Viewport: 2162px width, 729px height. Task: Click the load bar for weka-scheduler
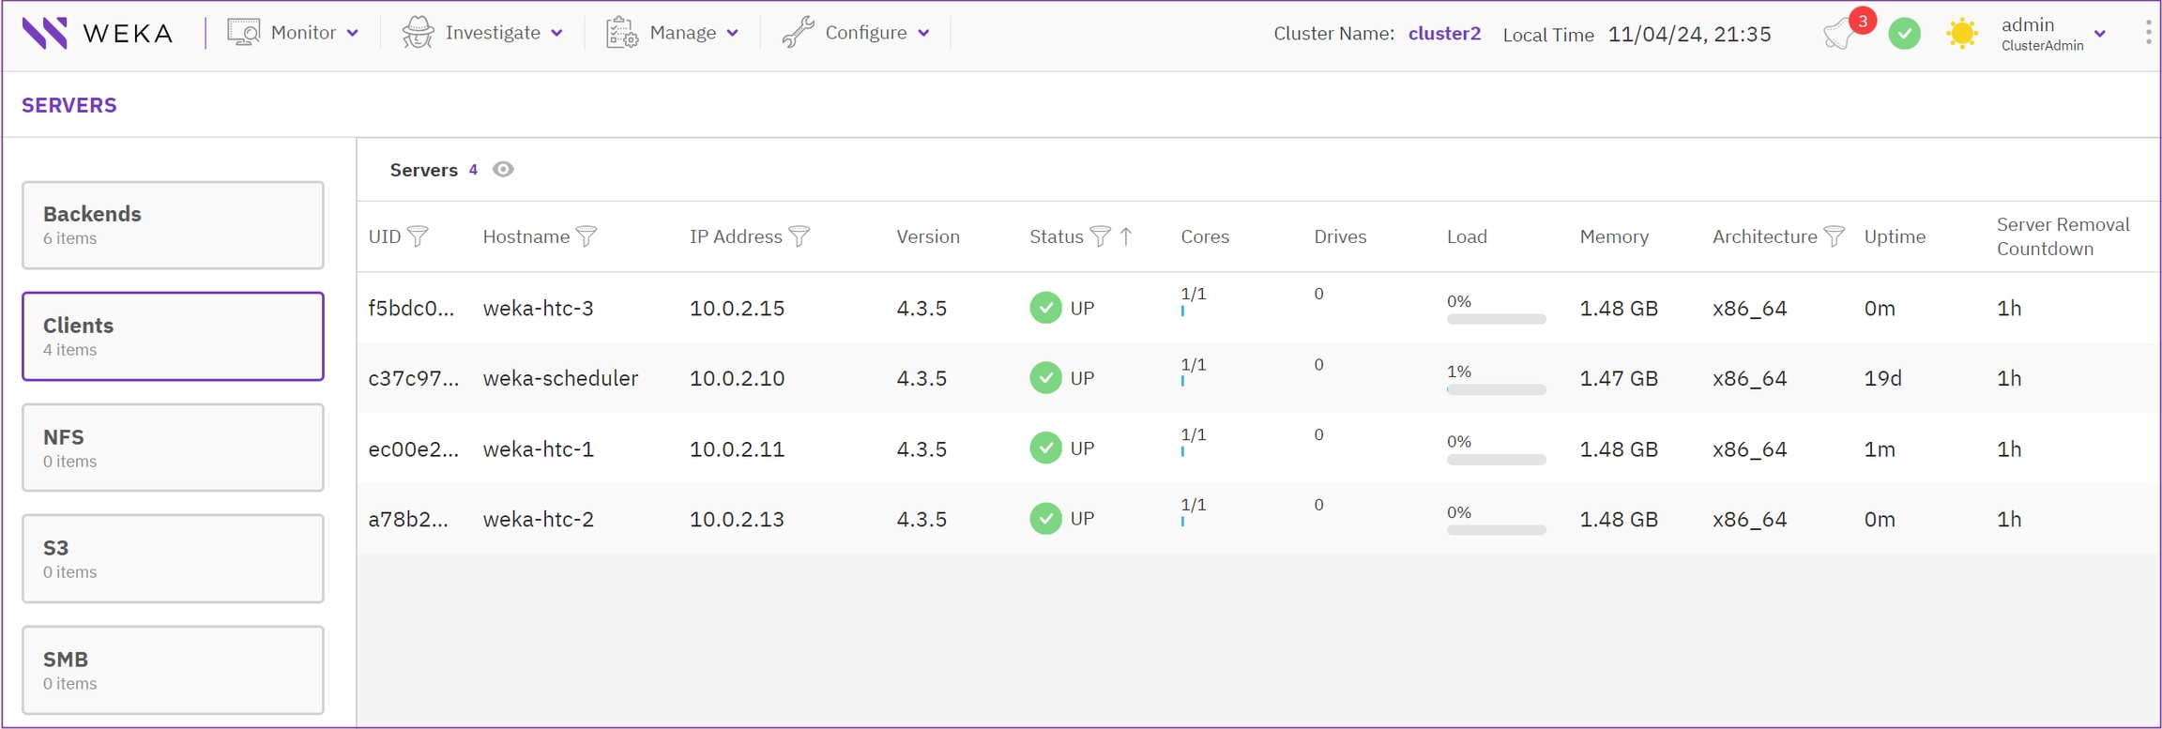coord(1496,389)
